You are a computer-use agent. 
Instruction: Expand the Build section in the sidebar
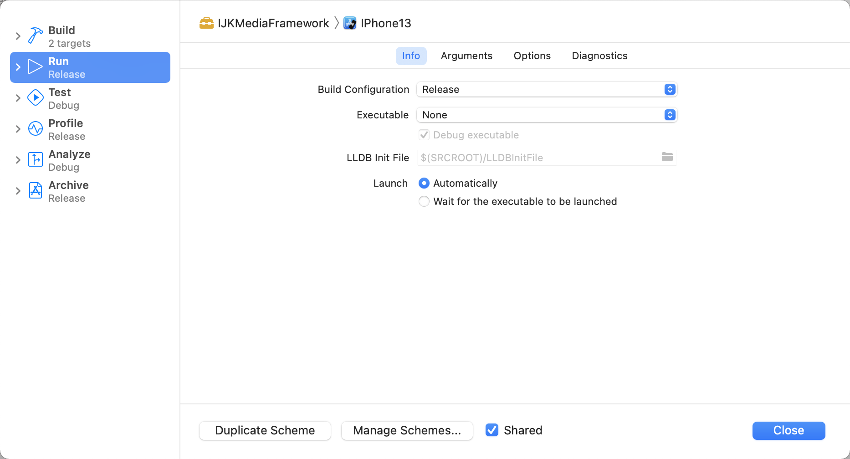(x=18, y=36)
